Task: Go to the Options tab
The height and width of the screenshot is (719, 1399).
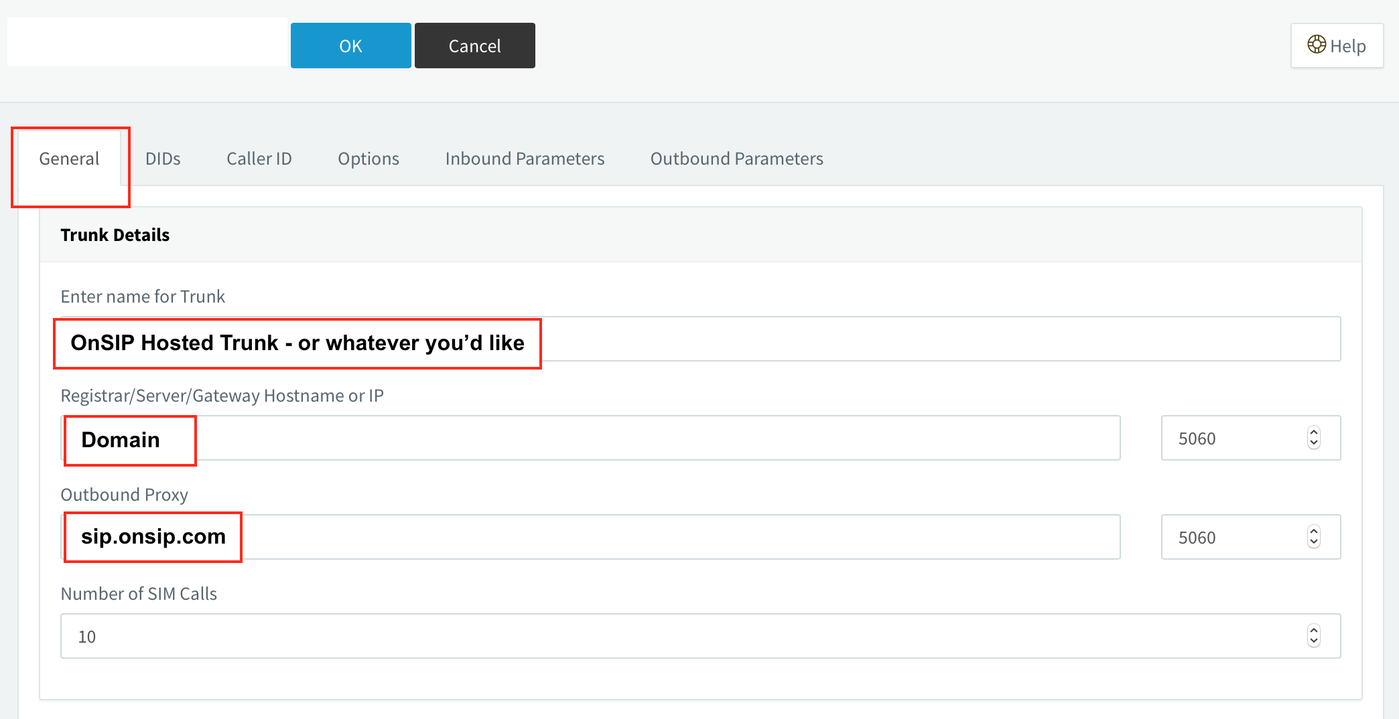Action: (369, 159)
